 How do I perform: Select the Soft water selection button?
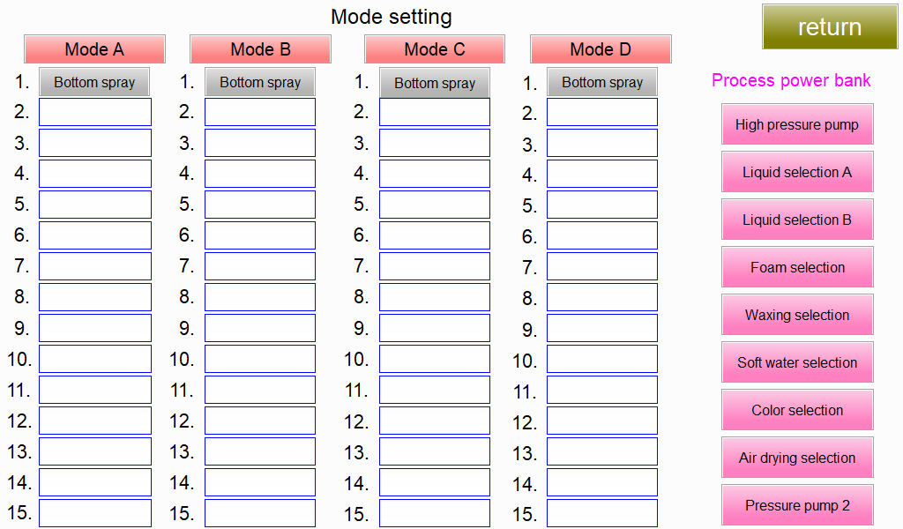797,362
